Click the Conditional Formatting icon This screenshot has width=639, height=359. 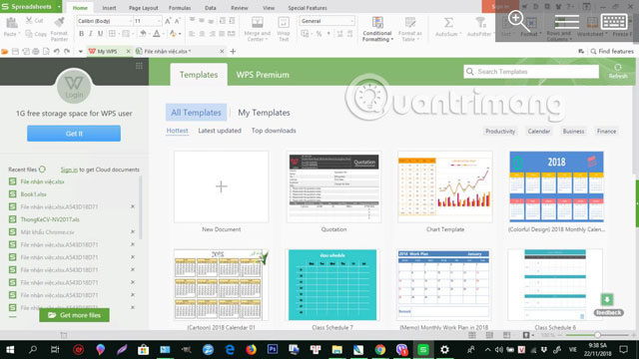(377, 22)
